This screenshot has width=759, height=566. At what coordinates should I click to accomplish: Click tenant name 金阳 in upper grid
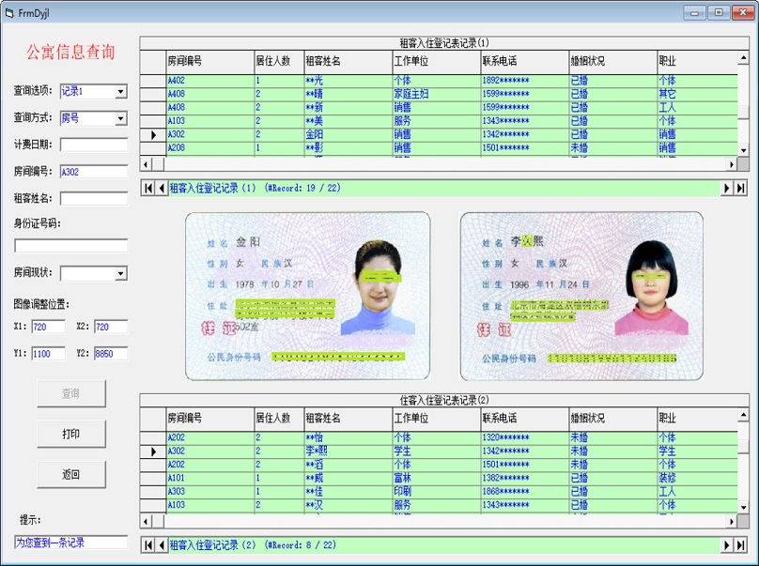(x=349, y=134)
